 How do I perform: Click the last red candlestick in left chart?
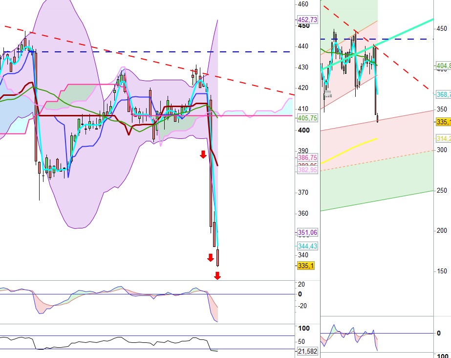point(217,257)
